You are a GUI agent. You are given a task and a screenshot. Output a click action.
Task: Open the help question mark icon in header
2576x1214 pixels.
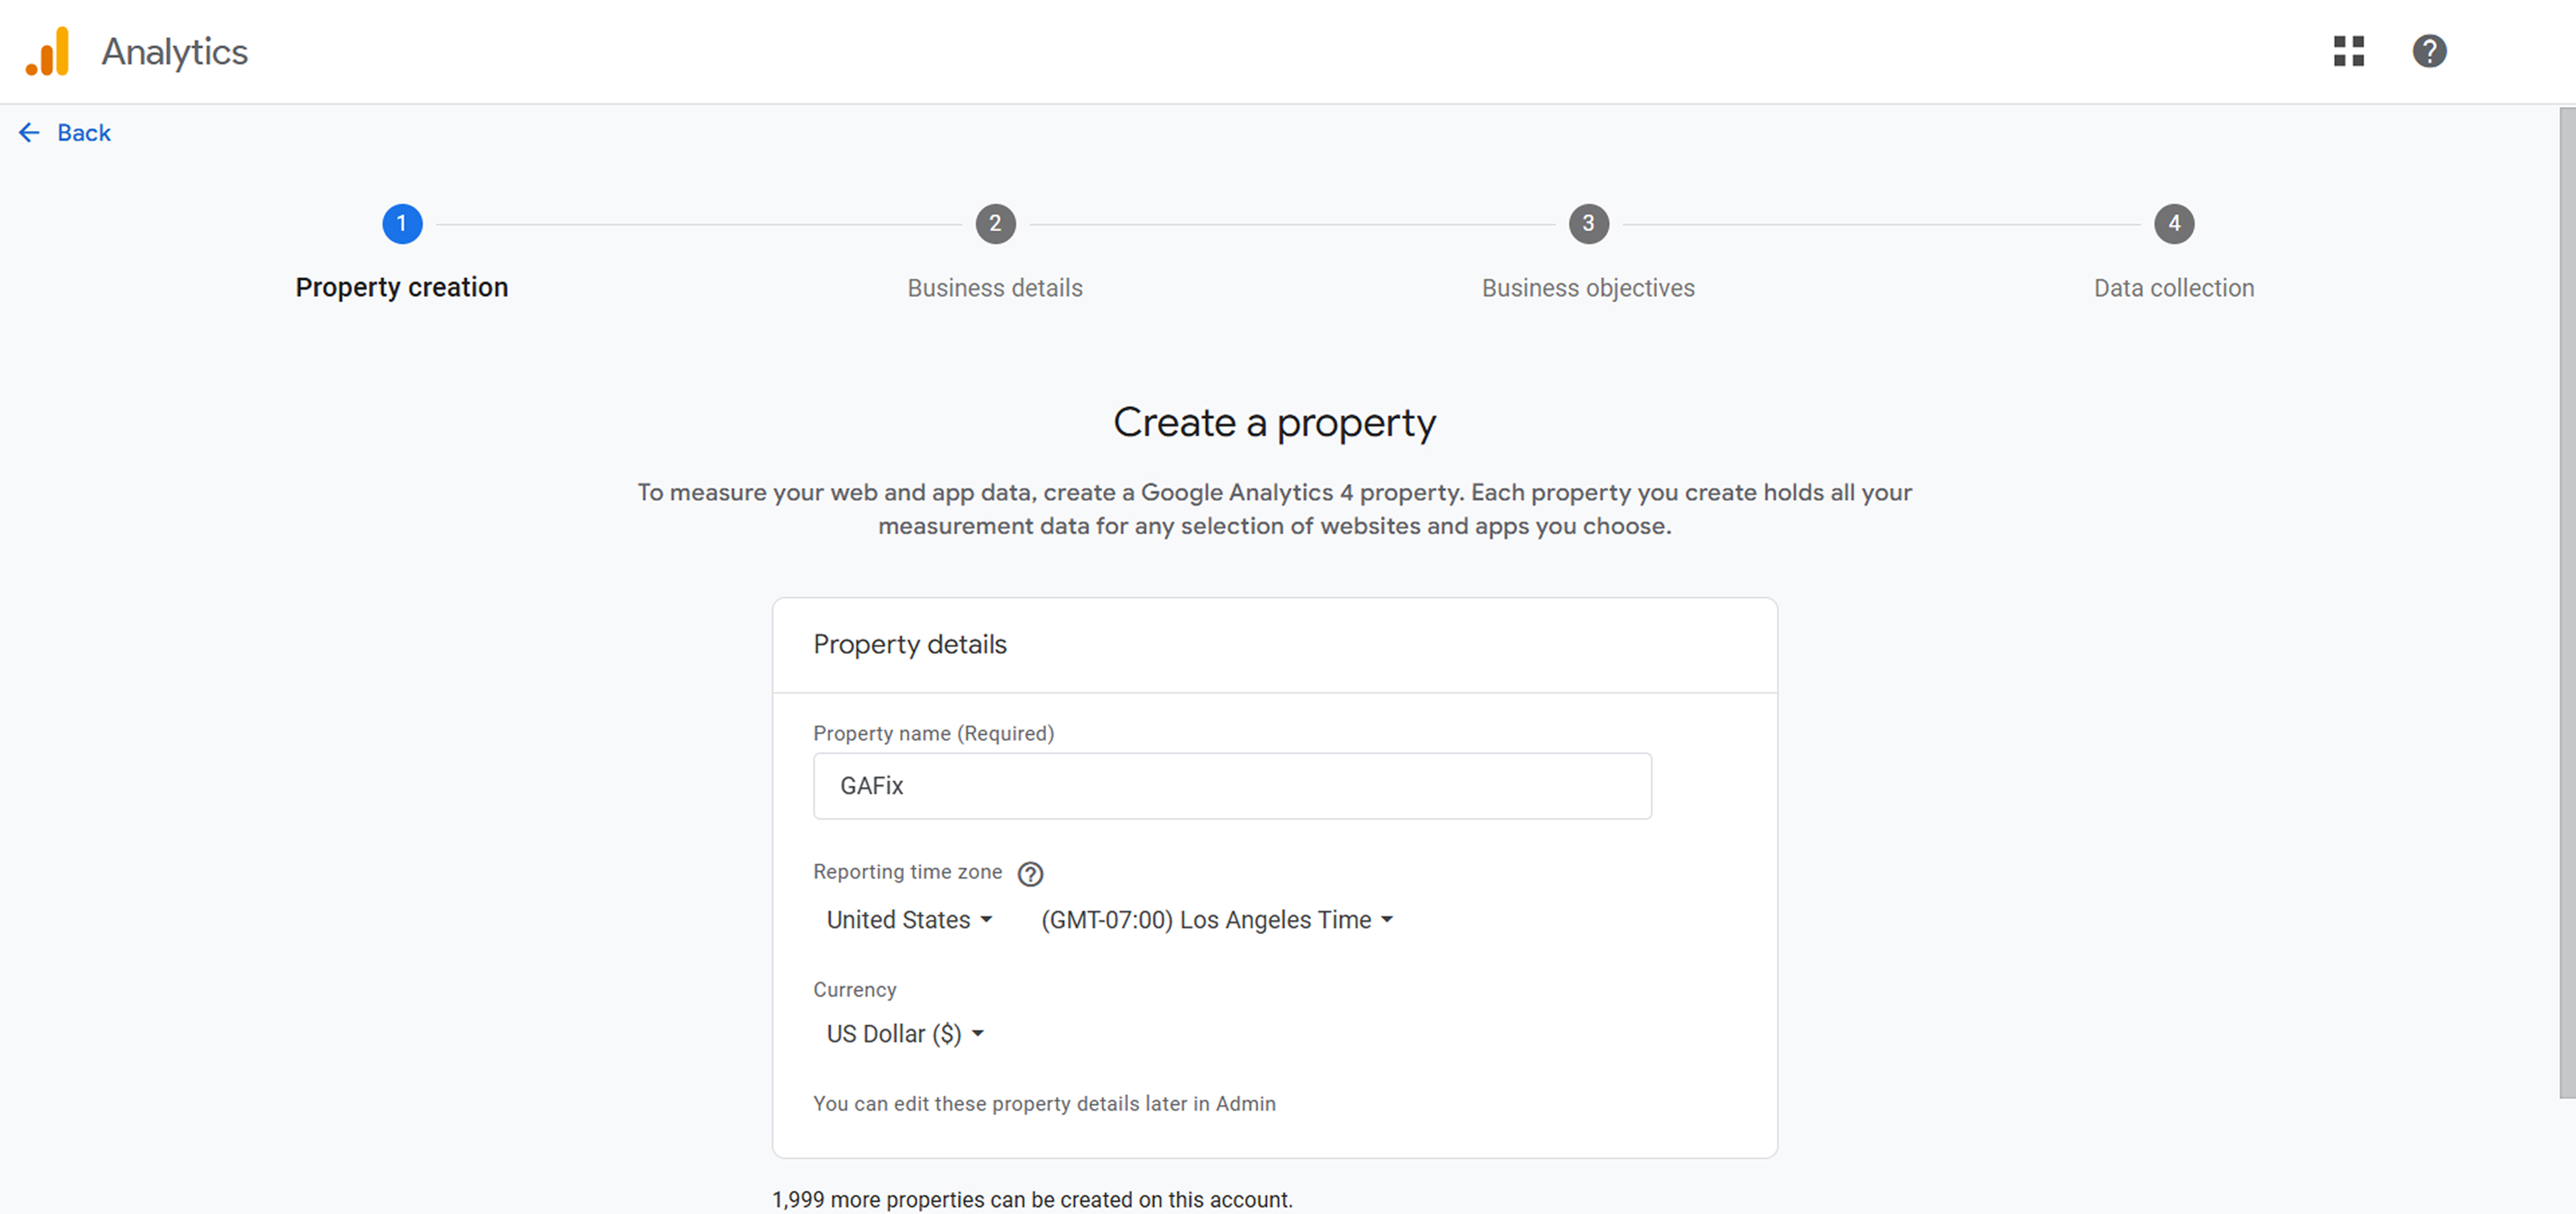click(x=2429, y=51)
